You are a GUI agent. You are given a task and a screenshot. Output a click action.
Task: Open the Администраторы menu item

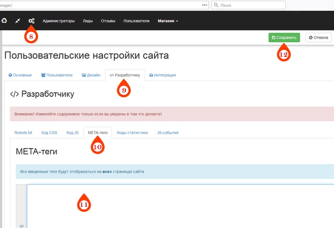click(x=58, y=21)
